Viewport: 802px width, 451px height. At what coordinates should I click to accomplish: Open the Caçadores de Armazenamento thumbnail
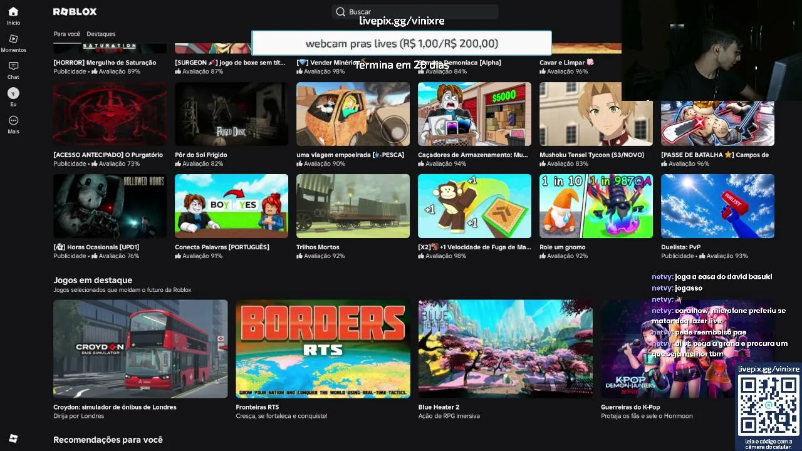point(474,114)
